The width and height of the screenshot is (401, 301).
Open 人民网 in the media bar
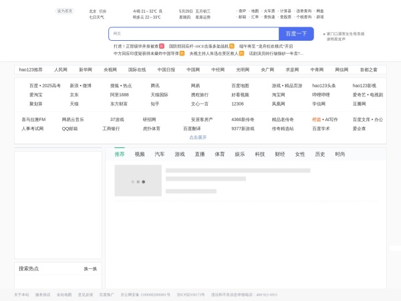pos(61,70)
